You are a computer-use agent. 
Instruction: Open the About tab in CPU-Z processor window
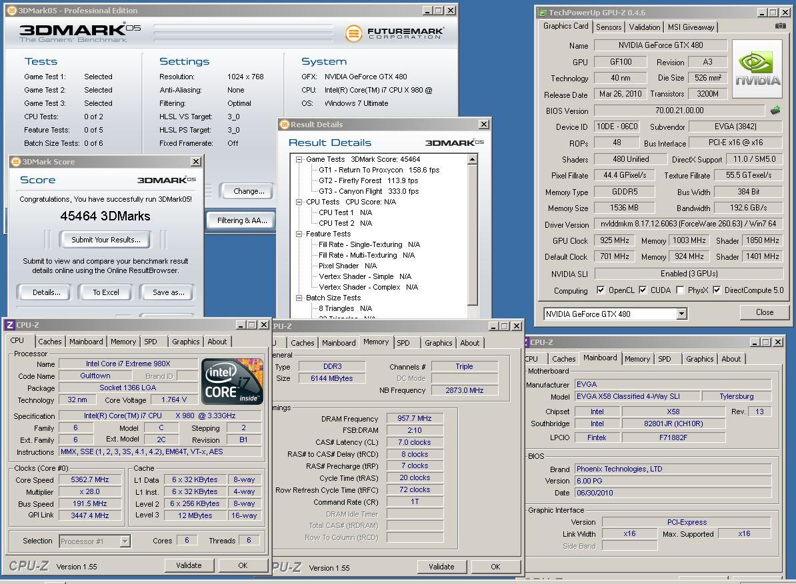pos(217,342)
